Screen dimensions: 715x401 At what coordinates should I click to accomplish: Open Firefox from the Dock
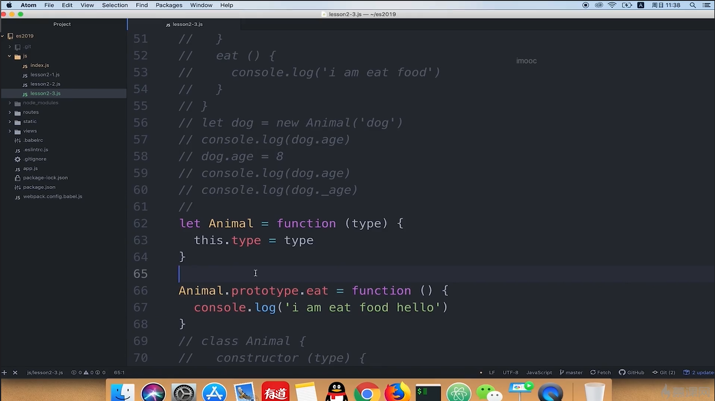397,392
